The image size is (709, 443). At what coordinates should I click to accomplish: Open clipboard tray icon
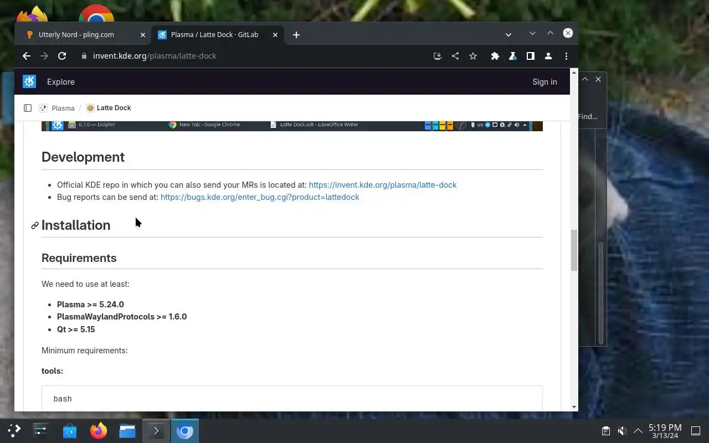606,431
